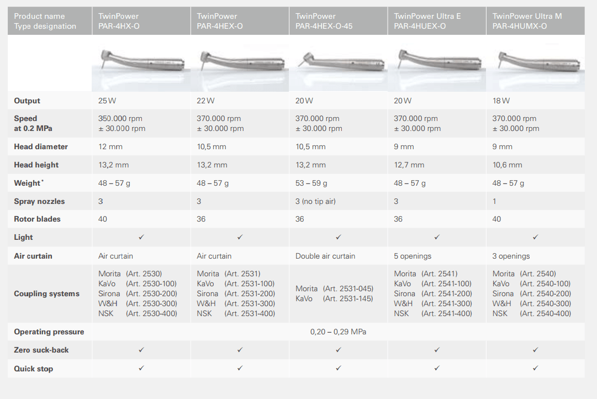597x399 pixels.
Task: Click the PAR-4HEX-O-45 handpiece photo
Action: pos(339,63)
